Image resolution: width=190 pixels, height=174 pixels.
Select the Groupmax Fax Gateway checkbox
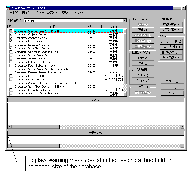pos(11,79)
